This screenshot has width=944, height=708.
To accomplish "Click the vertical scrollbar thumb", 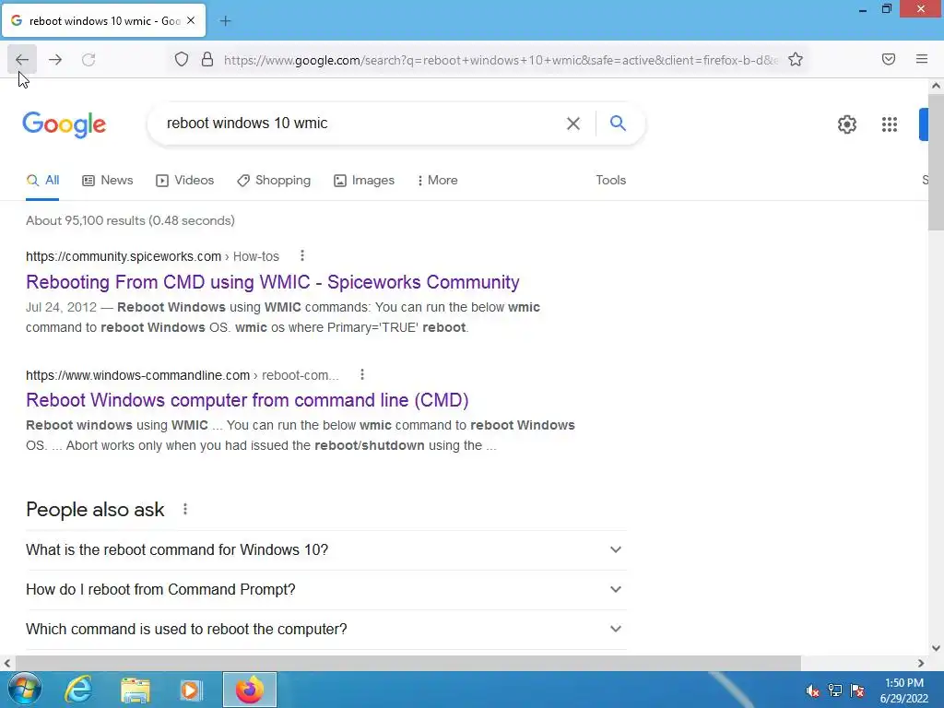I will pyautogui.click(x=936, y=161).
